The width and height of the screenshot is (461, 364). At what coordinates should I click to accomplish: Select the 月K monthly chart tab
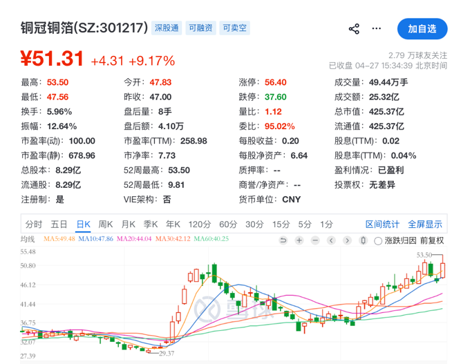[x=129, y=224]
